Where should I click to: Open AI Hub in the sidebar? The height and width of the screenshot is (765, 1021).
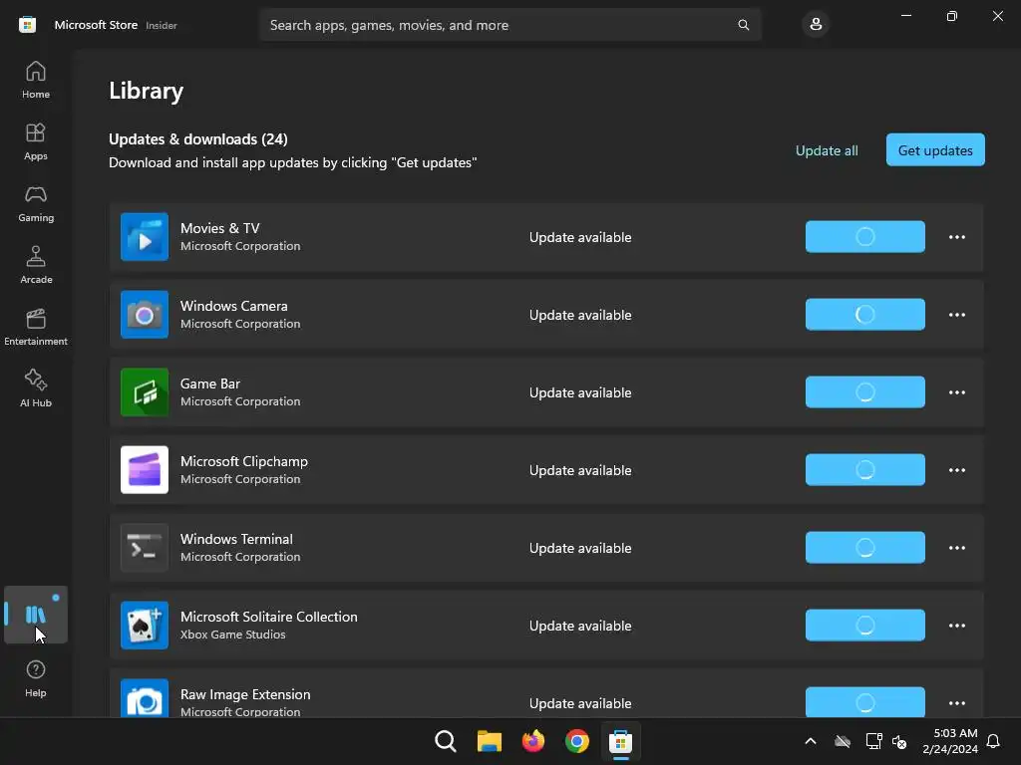point(36,389)
